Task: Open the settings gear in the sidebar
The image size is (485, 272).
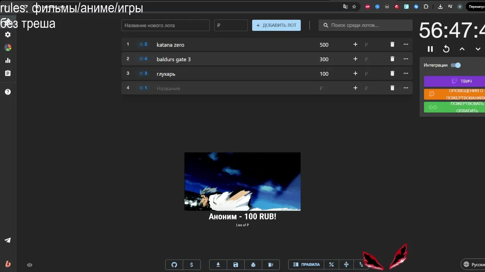Action: click(x=8, y=34)
